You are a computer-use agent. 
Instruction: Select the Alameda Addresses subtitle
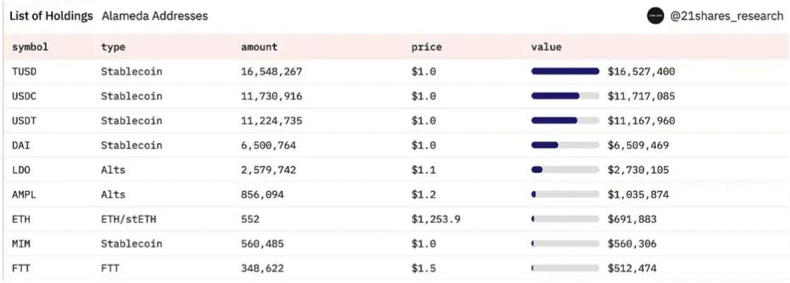(155, 16)
